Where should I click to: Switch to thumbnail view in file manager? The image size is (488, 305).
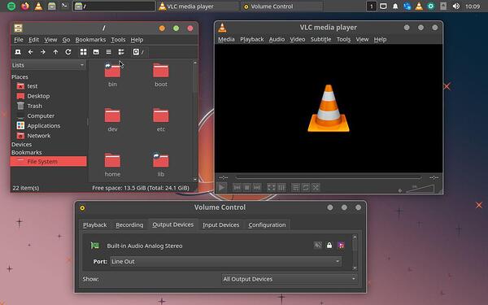tap(96, 52)
